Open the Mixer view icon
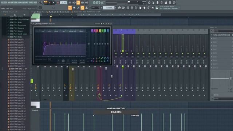Screen dimensions: 233x131 132,8
